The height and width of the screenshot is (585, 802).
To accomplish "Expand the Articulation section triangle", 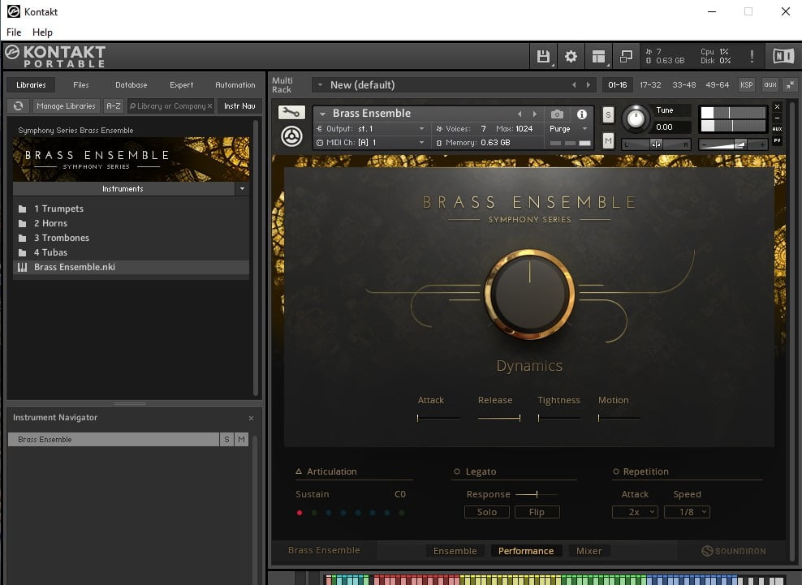I will [x=299, y=471].
